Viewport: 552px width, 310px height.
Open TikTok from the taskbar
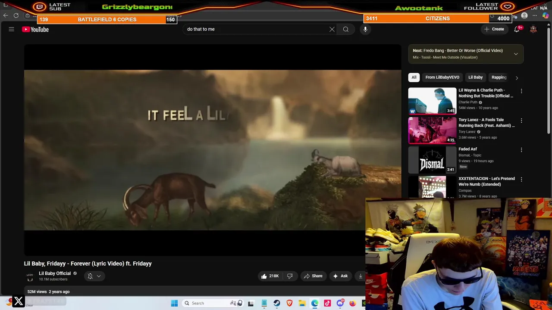coord(327,303)
